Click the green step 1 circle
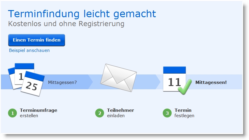 (x=12, y=113)
